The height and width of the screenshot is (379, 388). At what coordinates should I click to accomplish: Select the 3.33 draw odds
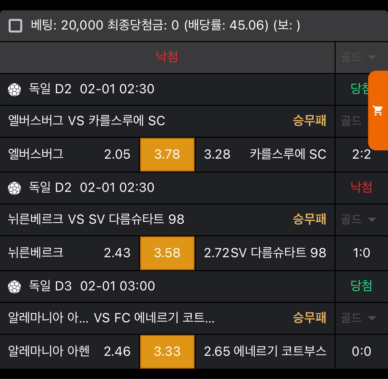point(167,351)
